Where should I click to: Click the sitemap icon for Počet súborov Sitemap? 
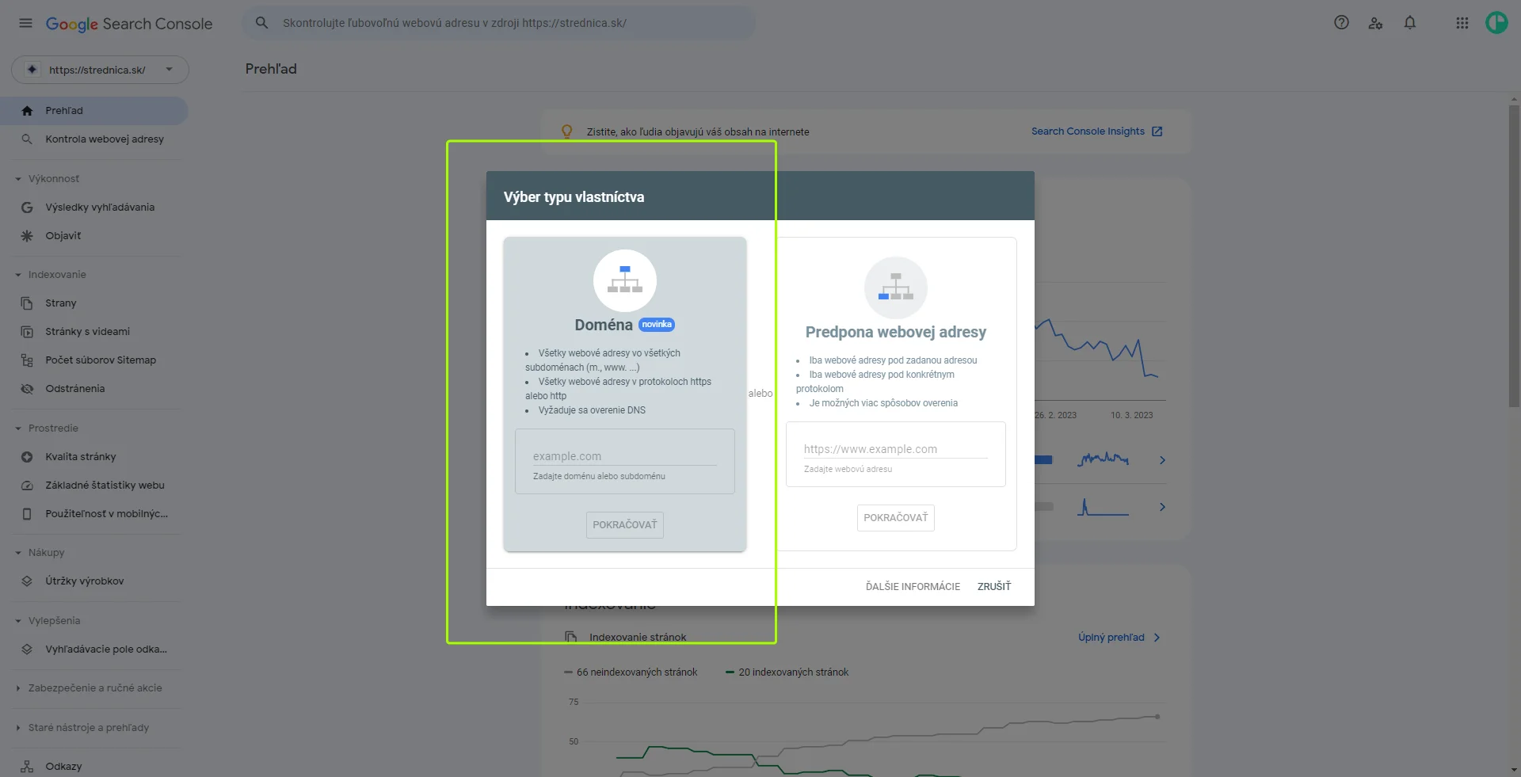pos(27,360)
